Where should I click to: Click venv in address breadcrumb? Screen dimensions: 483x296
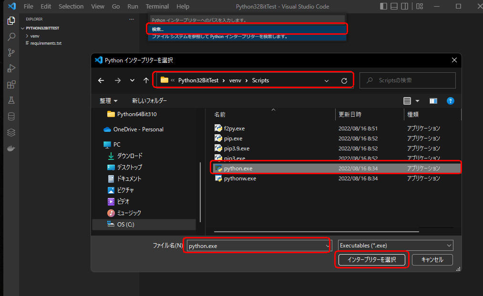coord(235,80)
